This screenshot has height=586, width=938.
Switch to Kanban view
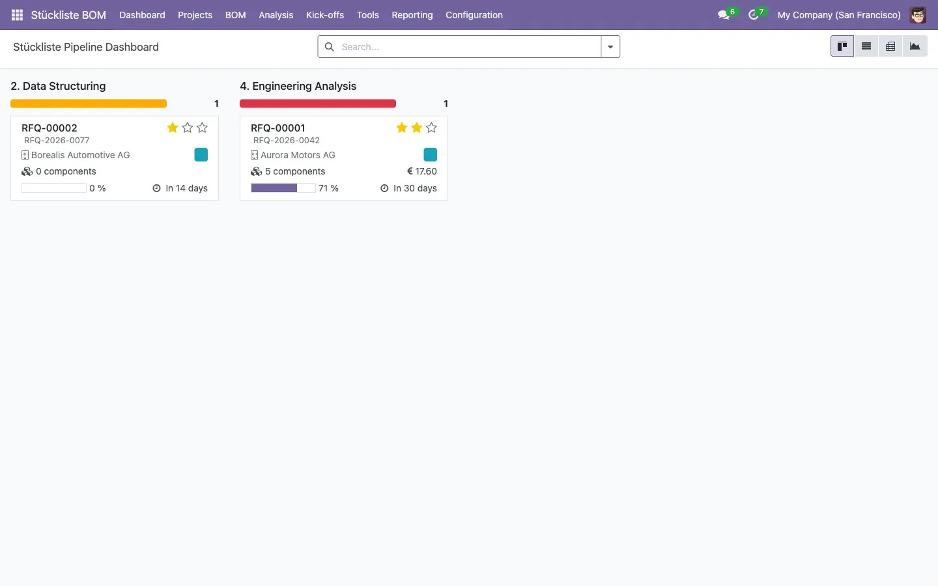point(842,46)
